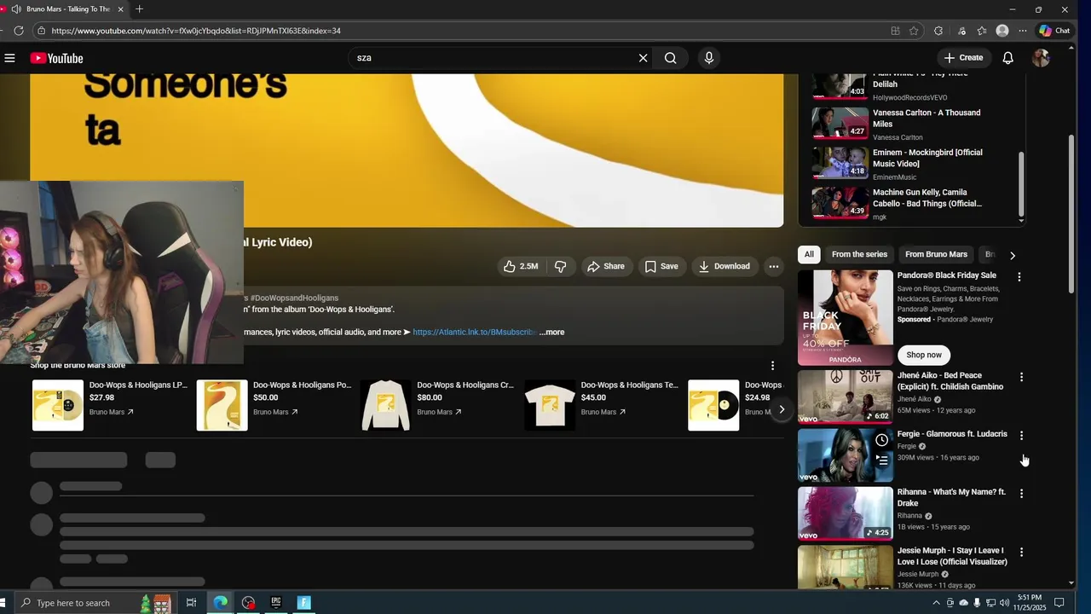This screenshot has width=1091, height=614.
Task: Add page to favorites star icon
Action: pyautogui.click(x=914, y=31)
